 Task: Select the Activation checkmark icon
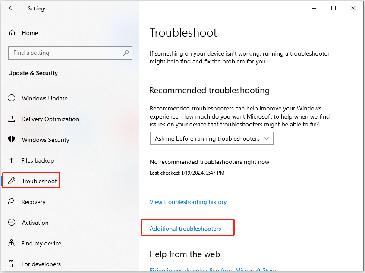point(12,223)
